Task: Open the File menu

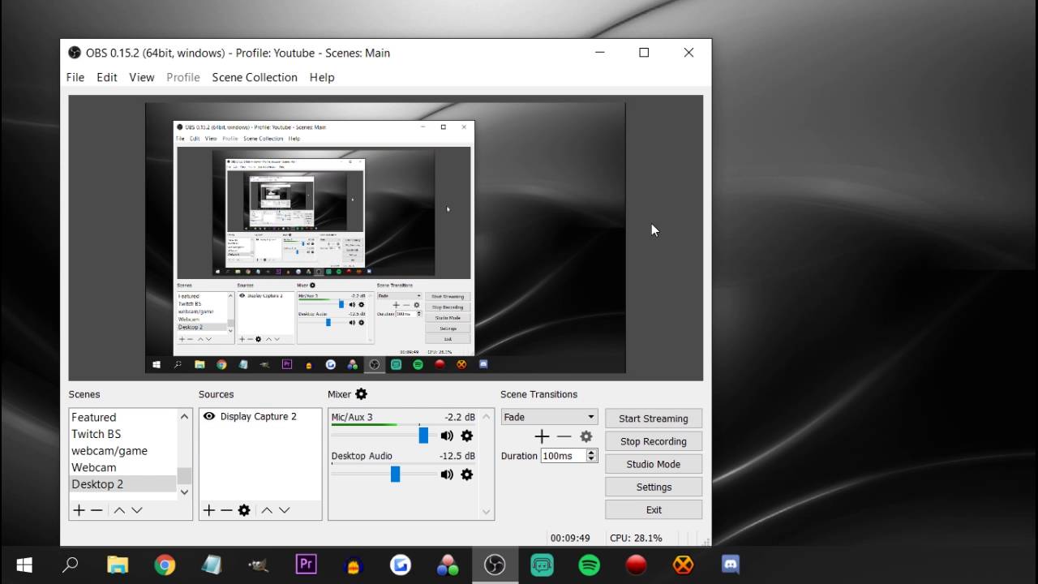Action: [x=75, y=77]
